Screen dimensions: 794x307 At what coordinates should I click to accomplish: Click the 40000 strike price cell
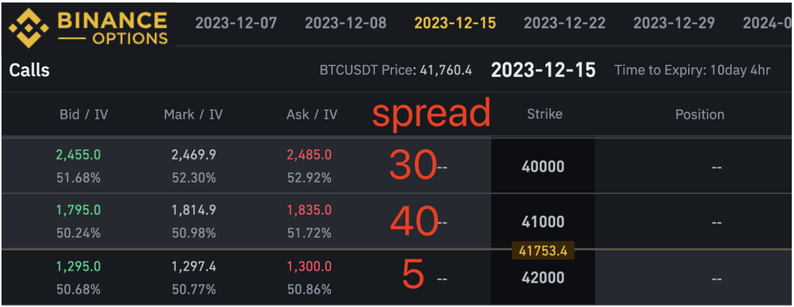pos(543,166)
